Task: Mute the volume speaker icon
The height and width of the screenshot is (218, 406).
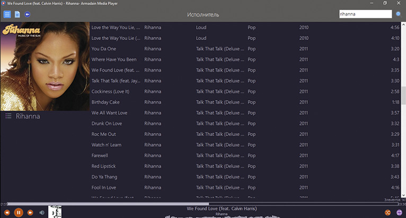Action: 42,213
